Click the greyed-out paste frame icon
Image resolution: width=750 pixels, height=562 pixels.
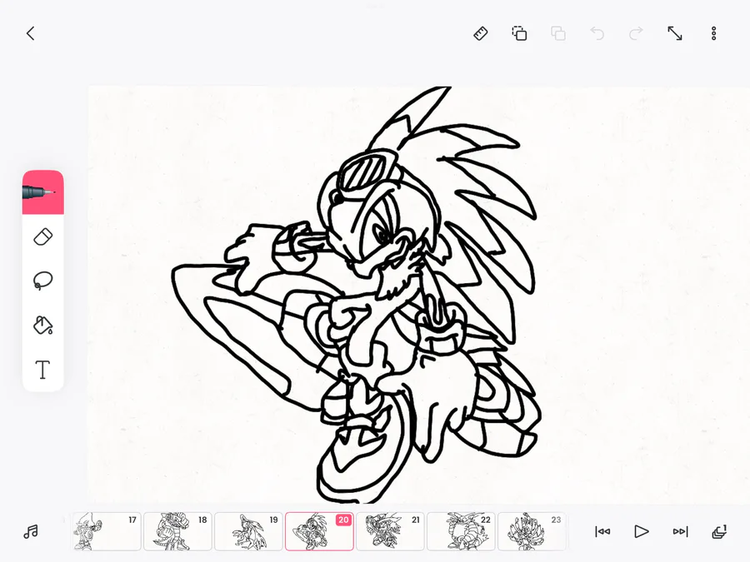558,33
